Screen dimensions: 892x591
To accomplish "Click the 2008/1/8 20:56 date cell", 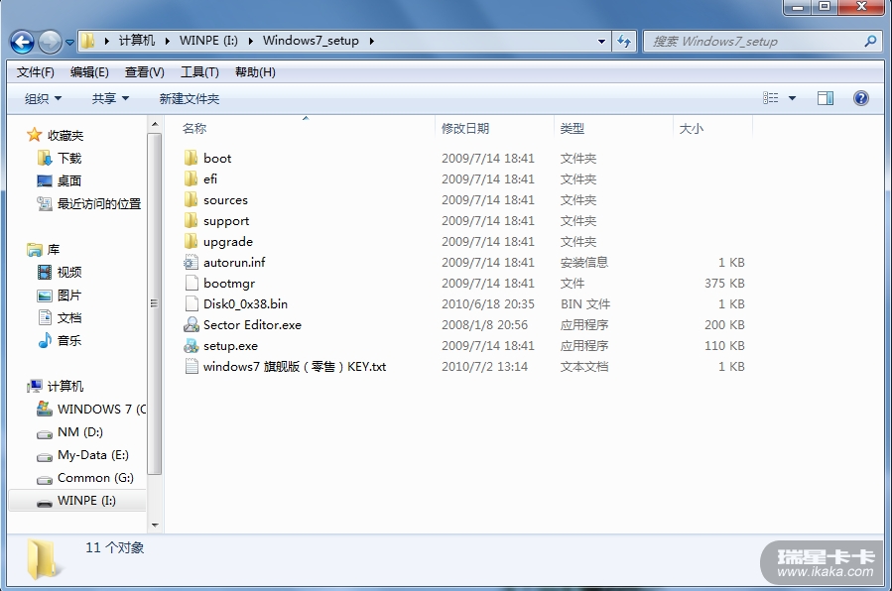I will [x=484, y=325].
